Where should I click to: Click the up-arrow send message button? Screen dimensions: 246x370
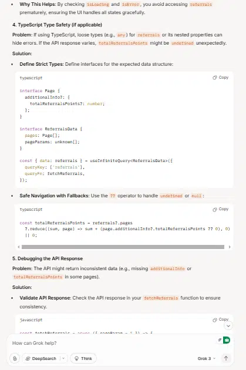coord(225,358)
